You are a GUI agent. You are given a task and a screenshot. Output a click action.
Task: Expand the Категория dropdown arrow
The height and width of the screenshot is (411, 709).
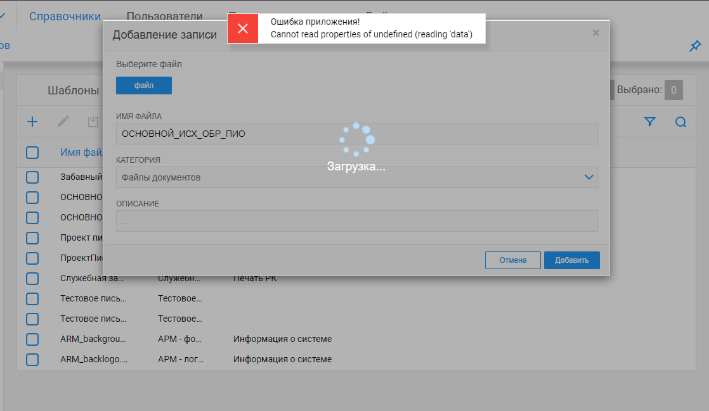click(x=589, y=177)
